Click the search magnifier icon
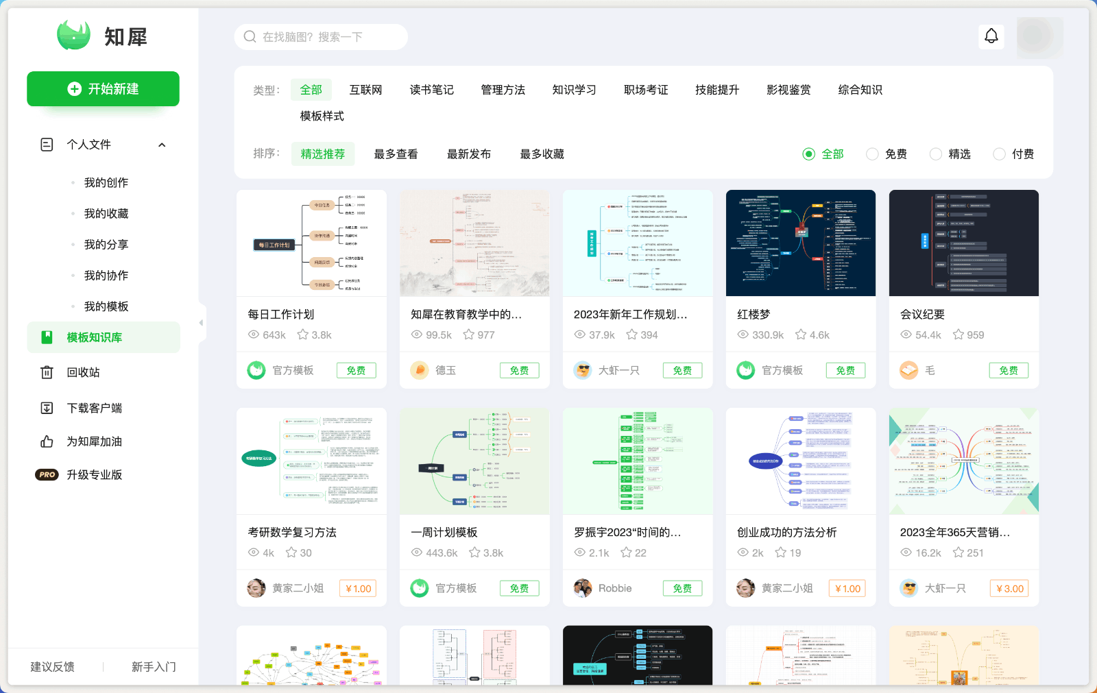The height and width of the screenshot is (693, 1097). (249, 36)
